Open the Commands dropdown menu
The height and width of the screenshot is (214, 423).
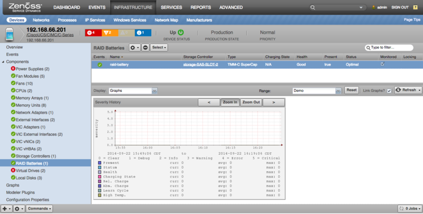pos(39,209)
